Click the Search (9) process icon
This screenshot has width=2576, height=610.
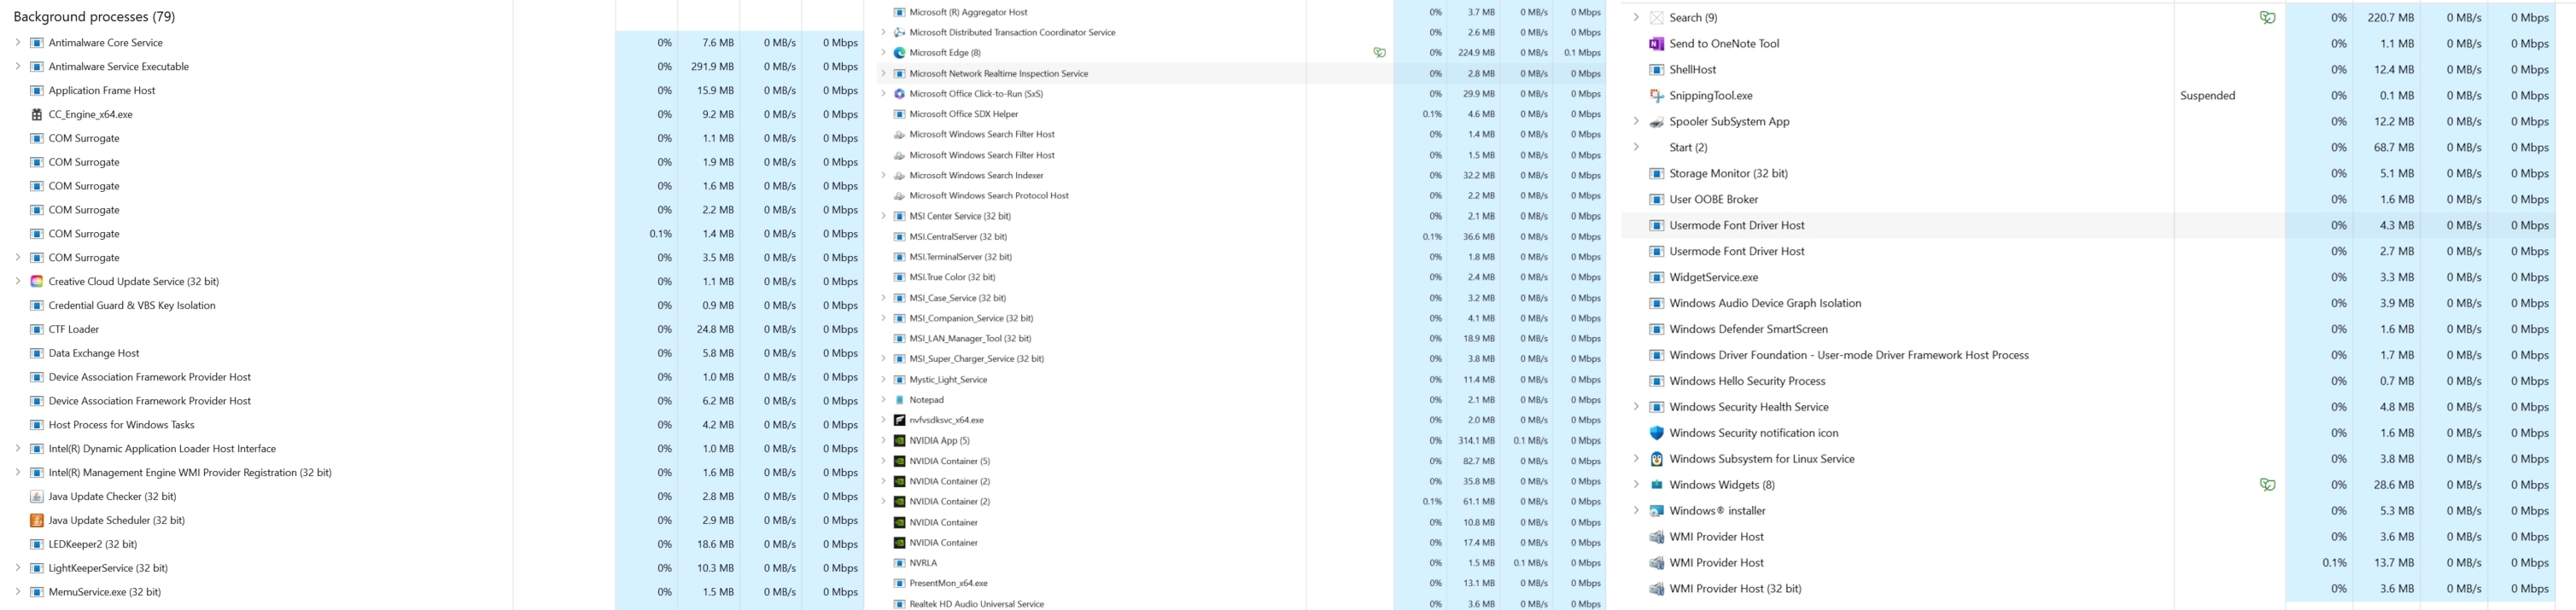pos(1656,17)
